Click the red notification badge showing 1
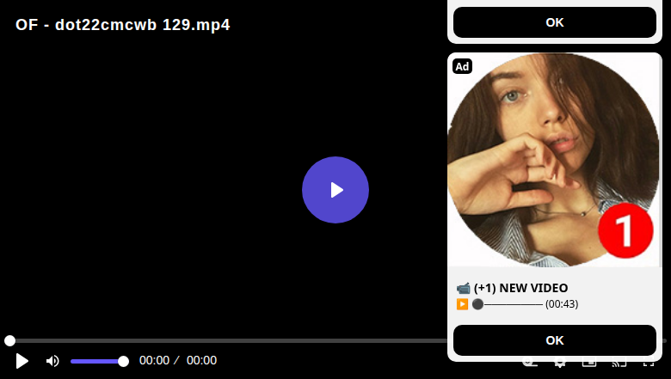671x379 pixels. click(625, 230)
